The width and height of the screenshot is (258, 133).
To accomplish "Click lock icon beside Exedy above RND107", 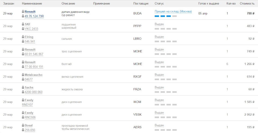I will point(23,100).
